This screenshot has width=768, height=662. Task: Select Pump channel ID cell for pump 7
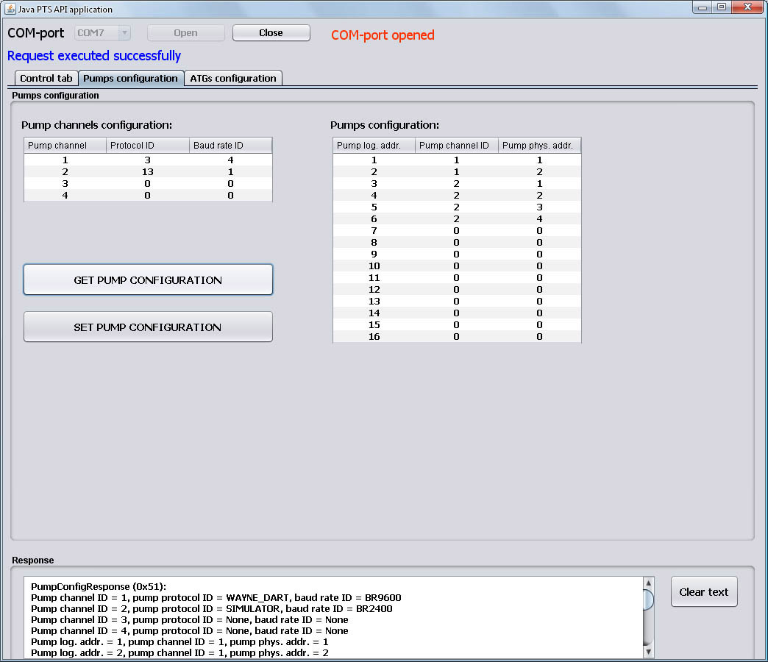[457, 231]
